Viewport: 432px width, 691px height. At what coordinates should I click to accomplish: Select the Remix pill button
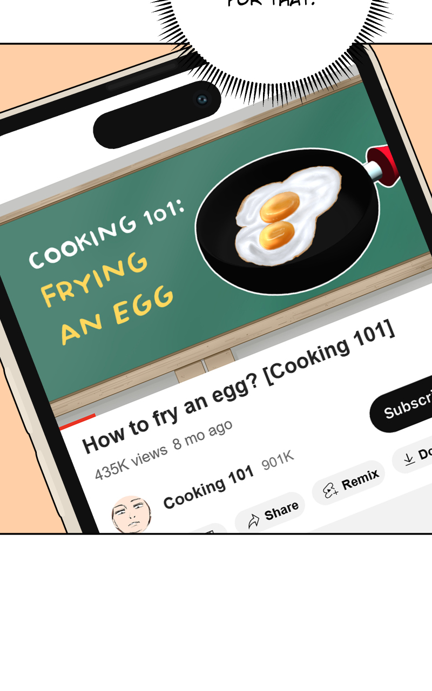(348, 483)
